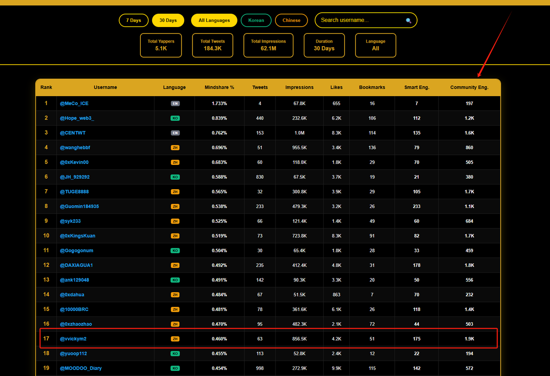Image resolution: width=550 pixels, height=376 pixels.
Task: Open @Gogogonum profile link
Action: click(77, 251)
